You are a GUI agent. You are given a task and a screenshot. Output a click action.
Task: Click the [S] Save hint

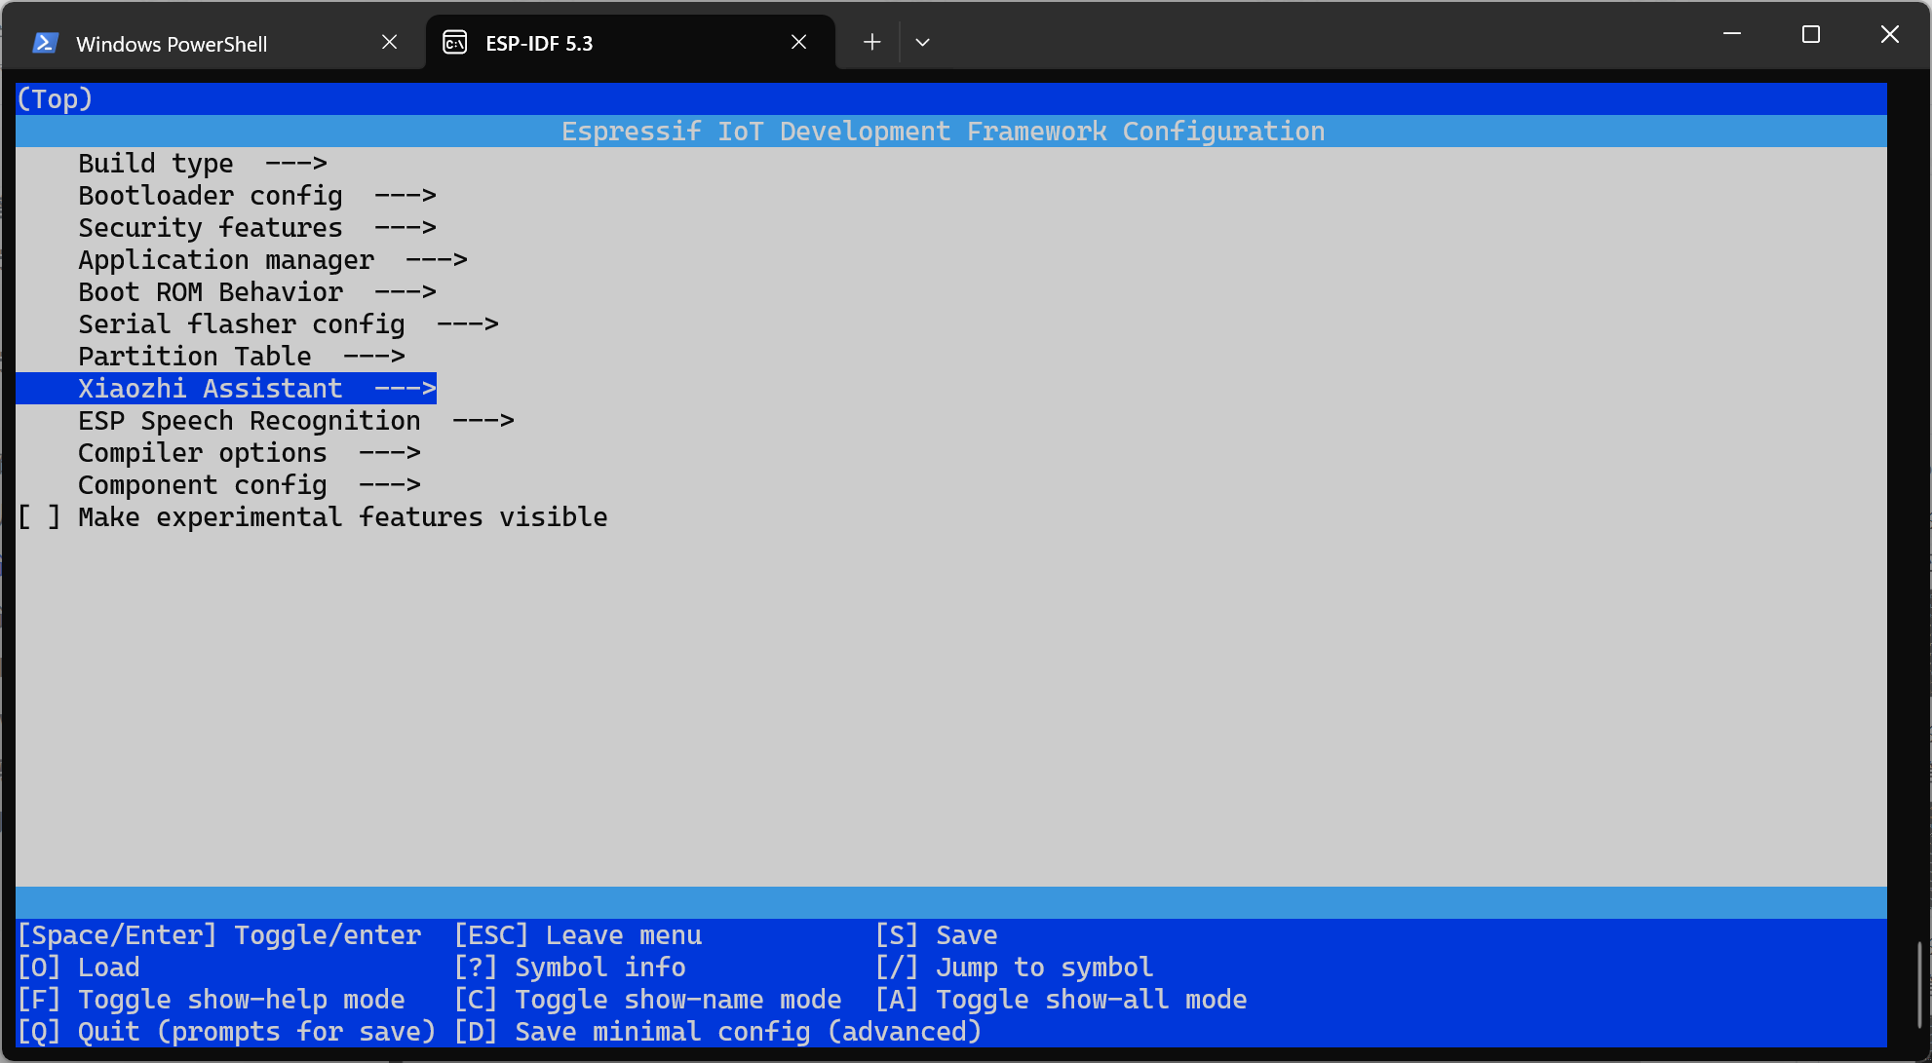[x=936, y=934]
